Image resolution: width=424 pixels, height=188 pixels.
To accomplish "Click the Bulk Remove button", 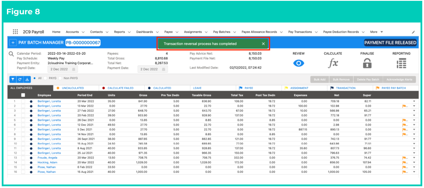I will [341, 80].
